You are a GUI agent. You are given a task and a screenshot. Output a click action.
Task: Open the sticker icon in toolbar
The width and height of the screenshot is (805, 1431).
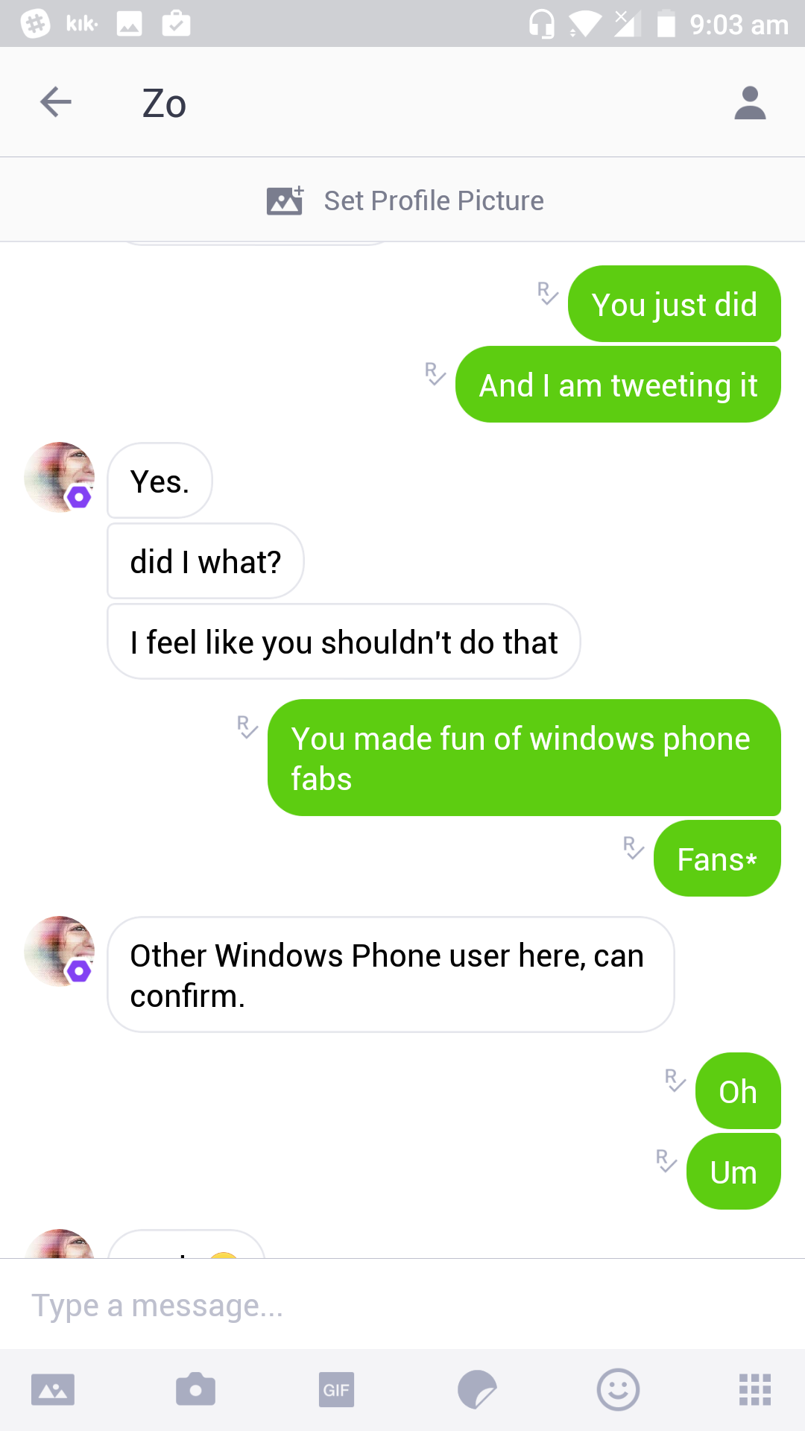click(477, 1389)
